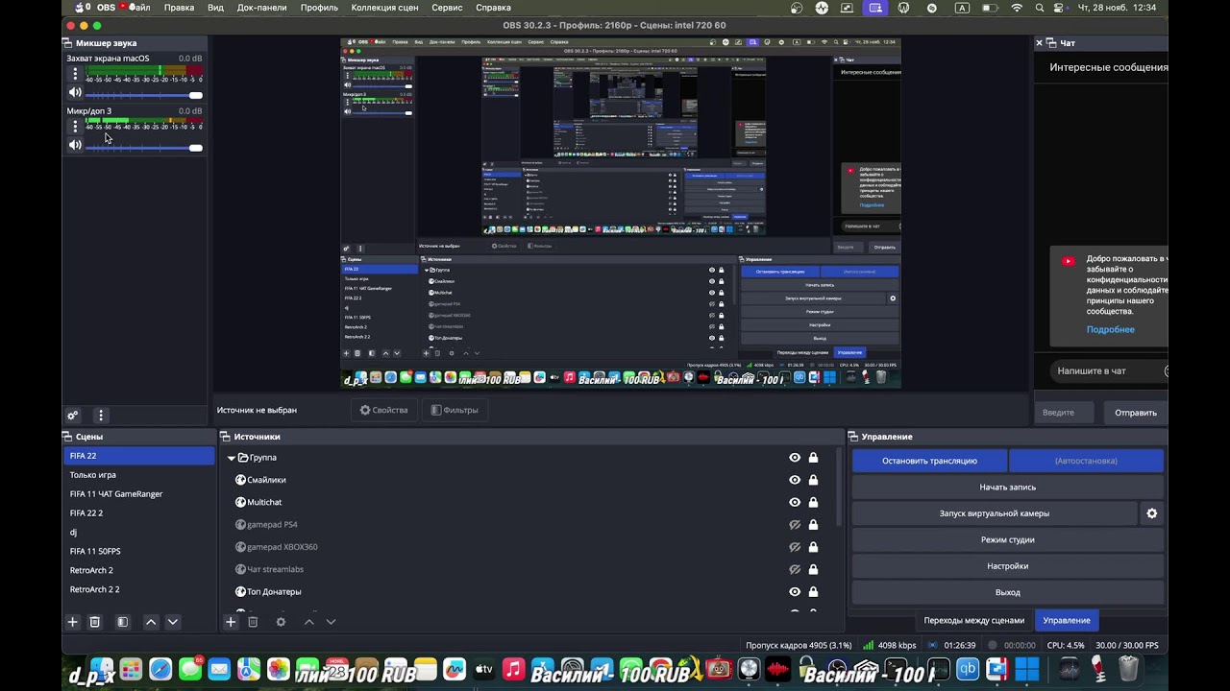
Task: Open Trash in the Dock
Action: click(1129, 669)
